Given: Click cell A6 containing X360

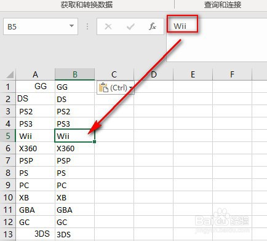Looking at the screenshot, I should pos(36,148).
